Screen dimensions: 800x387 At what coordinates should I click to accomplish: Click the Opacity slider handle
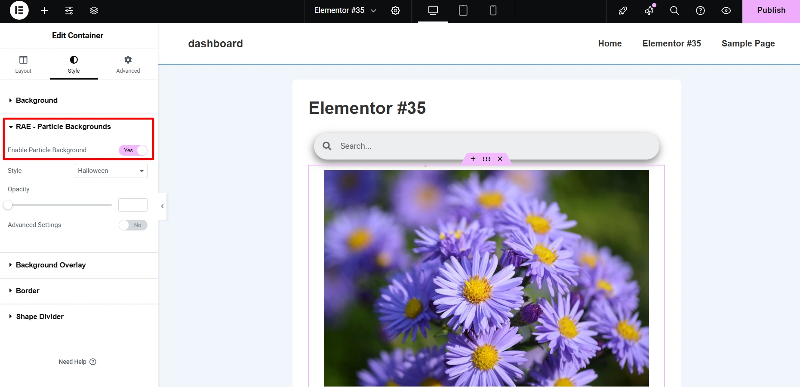pyautogui.click(x=8, y=205)
